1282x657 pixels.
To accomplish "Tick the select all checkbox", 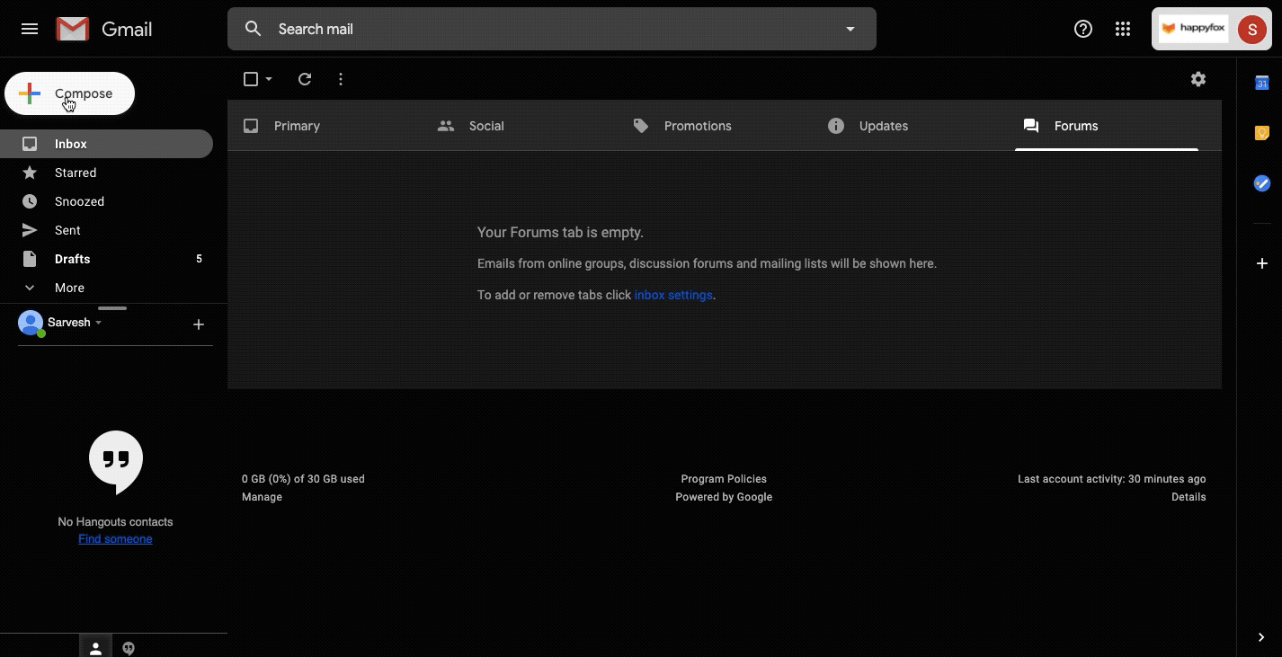I will [251, 79].
